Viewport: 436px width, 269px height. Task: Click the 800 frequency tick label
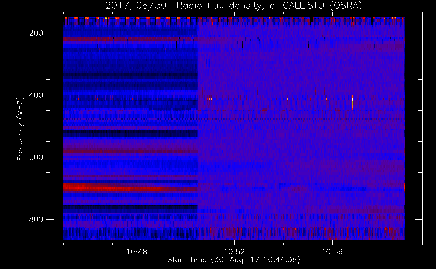click(x=36, y=220)
